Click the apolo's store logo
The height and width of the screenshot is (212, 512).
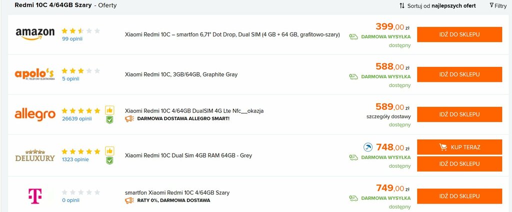34,74
